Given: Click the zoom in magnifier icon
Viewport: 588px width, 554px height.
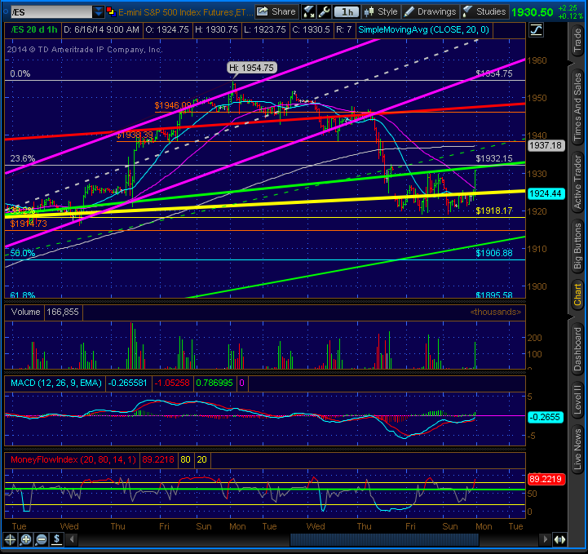Looking at the screenshot, I should 26,540.
